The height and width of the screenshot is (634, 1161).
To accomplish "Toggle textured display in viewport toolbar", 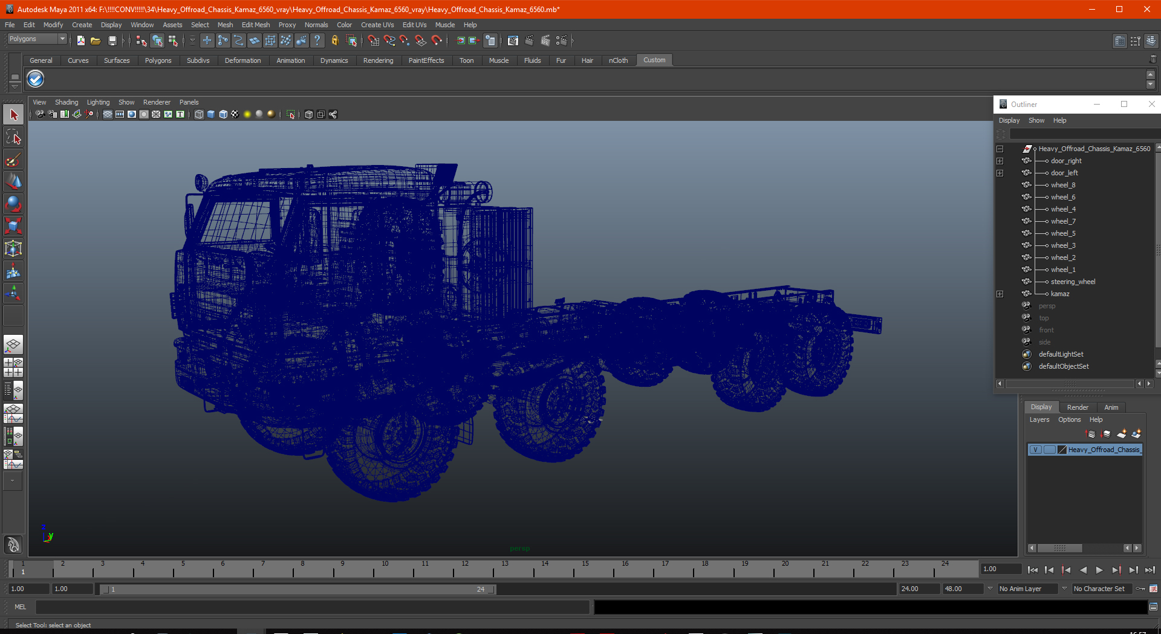I will click(235, 114).
